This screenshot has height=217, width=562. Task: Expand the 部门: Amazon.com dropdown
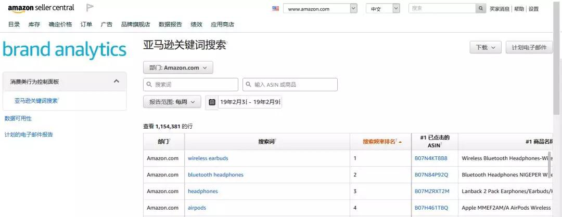tap(178, 67)
